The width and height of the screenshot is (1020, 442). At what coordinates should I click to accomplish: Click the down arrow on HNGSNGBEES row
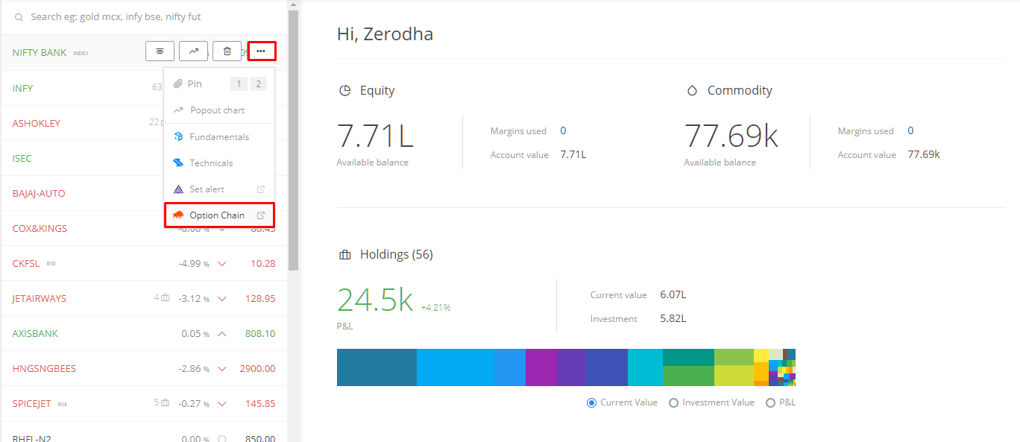tap(221, 369)
